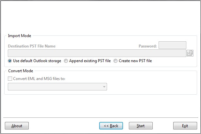
Task: Click the "Create new PST file" label text
Action: (135, 61)
